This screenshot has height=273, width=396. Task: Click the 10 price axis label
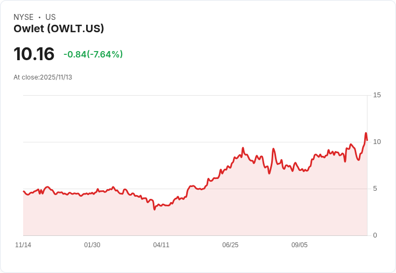click(x=377, y=142)
